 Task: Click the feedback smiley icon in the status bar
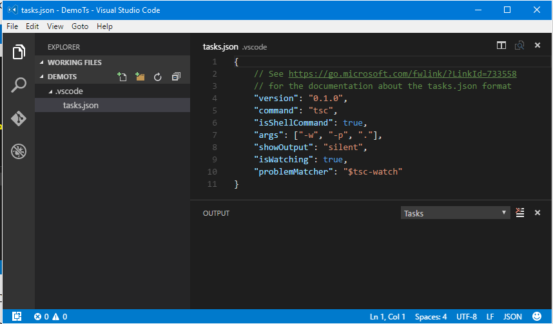click(537, 316)
